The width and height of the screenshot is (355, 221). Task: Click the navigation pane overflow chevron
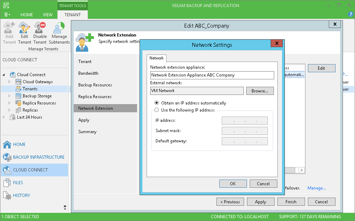[x=65, y=208]
